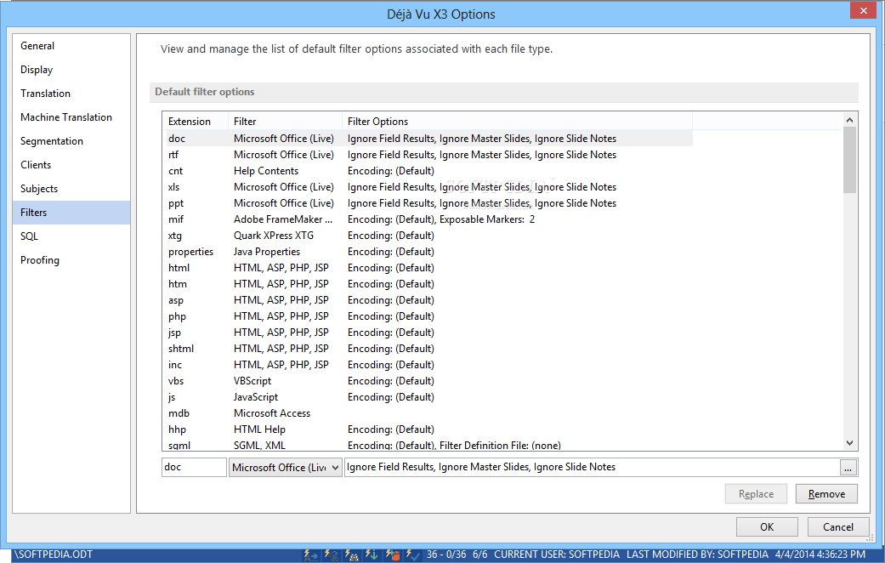The image size is (885, 563).
Task: Click Cancel to discard changes
Action: [837, 527]
